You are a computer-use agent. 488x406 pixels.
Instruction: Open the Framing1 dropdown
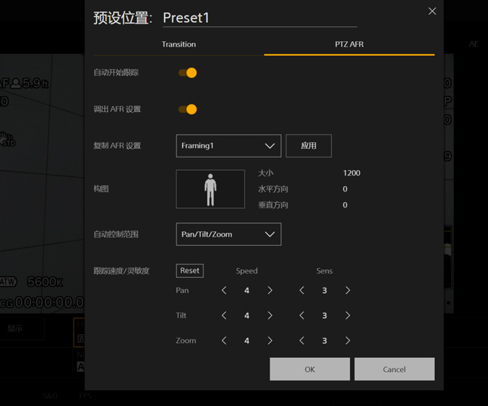click(x=228, y=146)
